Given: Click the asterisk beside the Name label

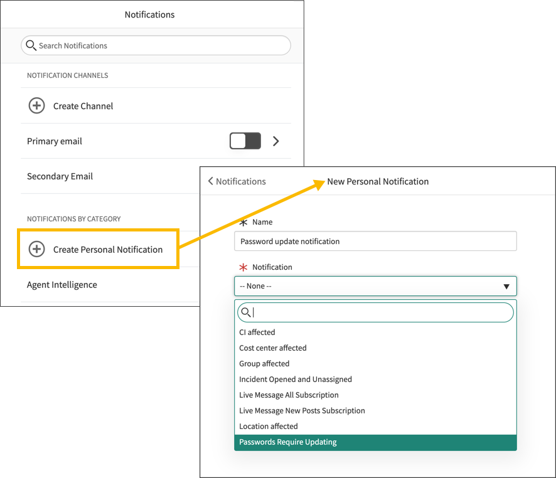Looking at the screenshot, I should 243,221.
